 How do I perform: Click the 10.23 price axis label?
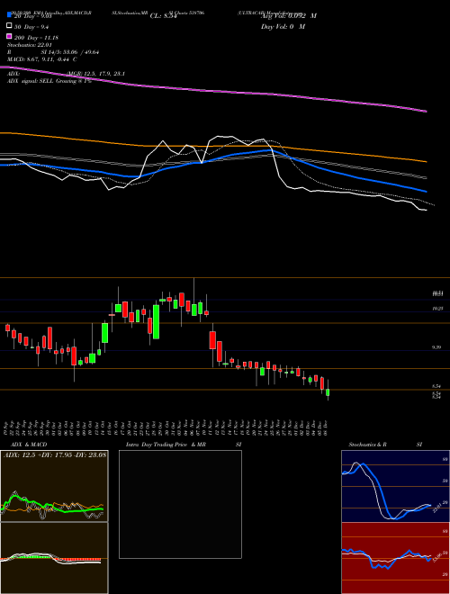coord(437,309)
